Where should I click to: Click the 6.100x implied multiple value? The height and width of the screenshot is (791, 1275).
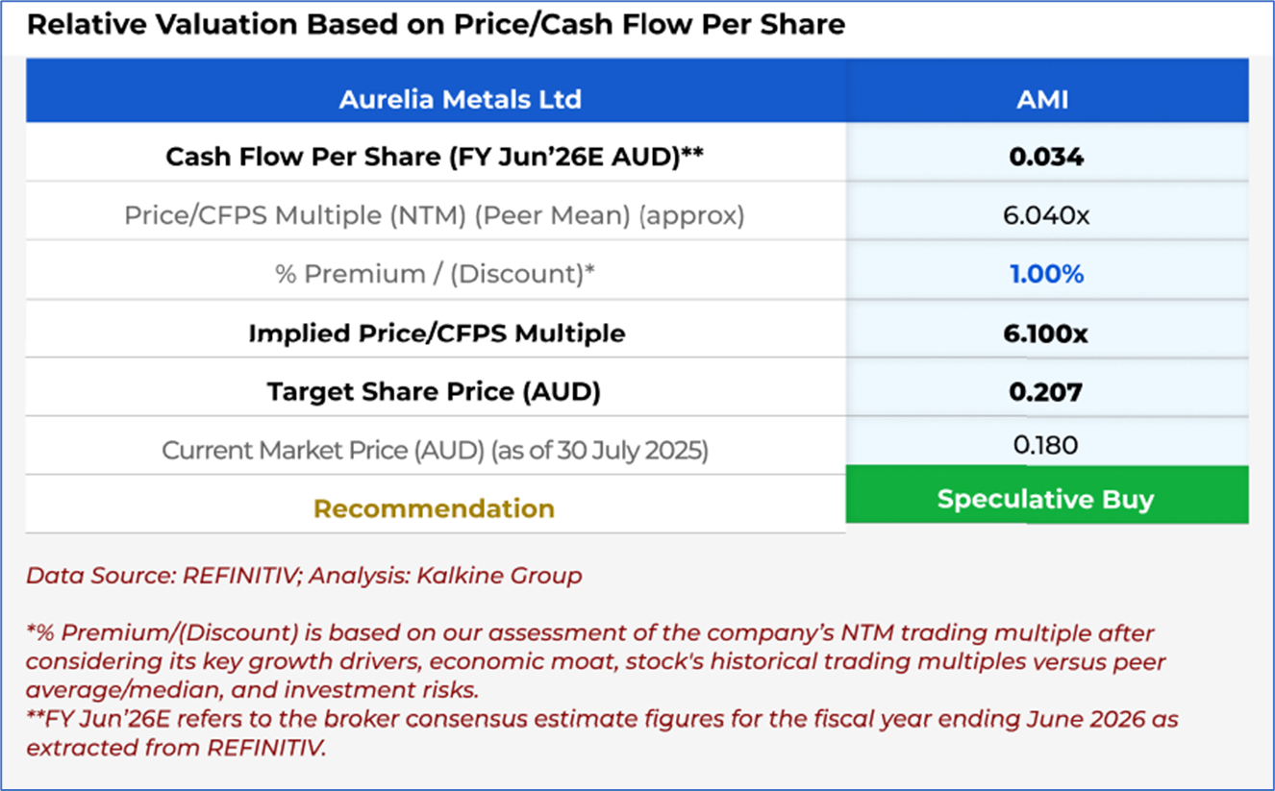[1046, 333]
